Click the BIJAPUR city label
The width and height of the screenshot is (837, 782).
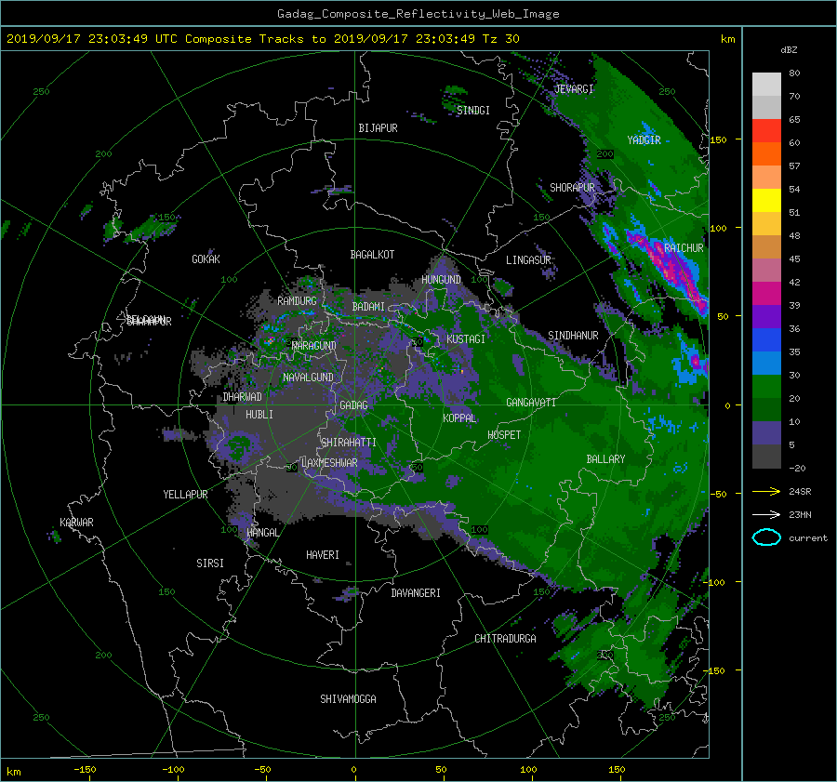click(378, 128)
